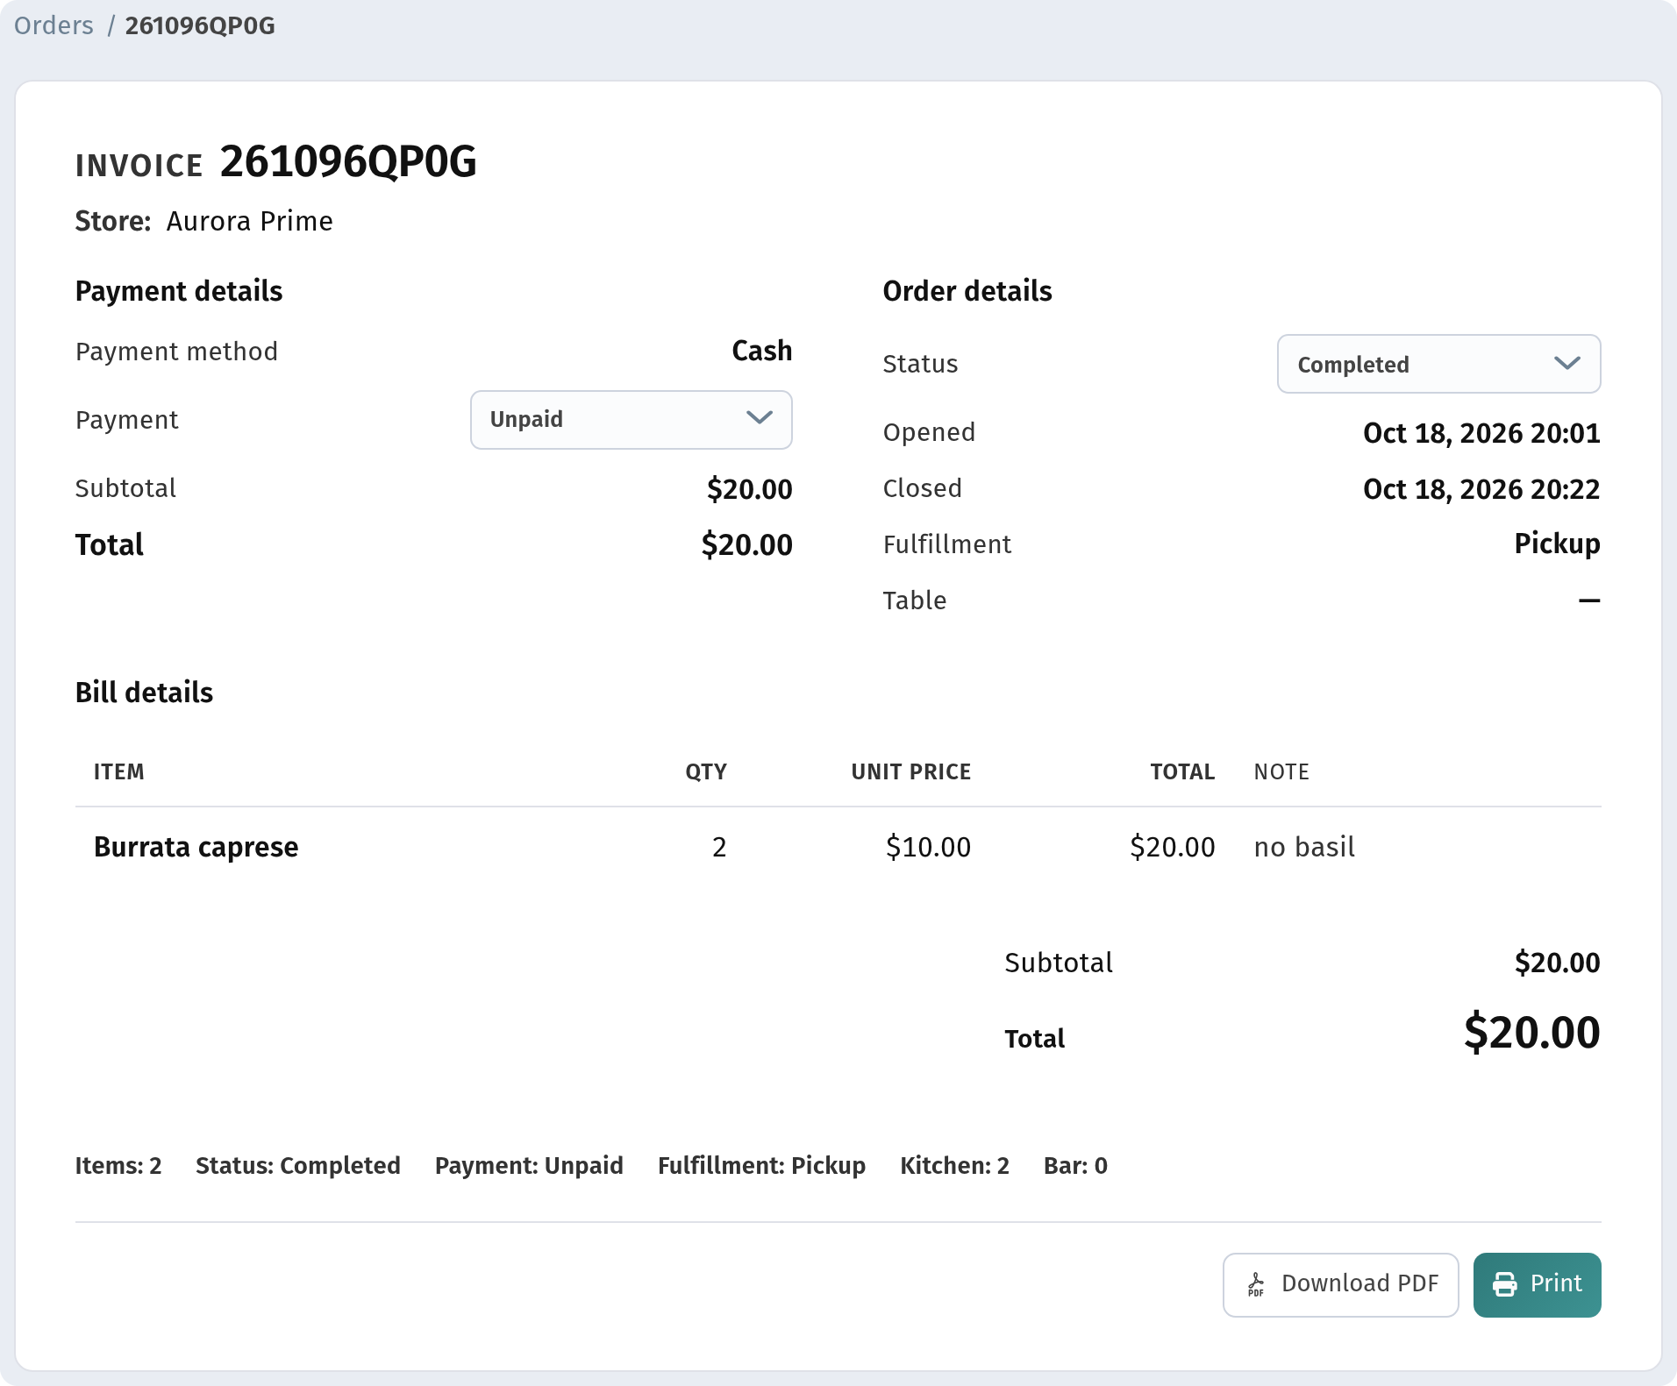Screen dimensions: 1677x1386
Task: Click the note cell 'no basil'
Action: click(1304, 847)
